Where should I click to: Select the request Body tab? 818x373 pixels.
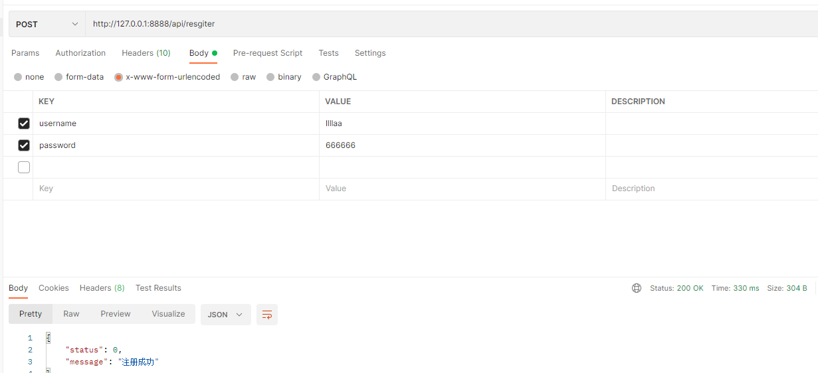[203, 53]
